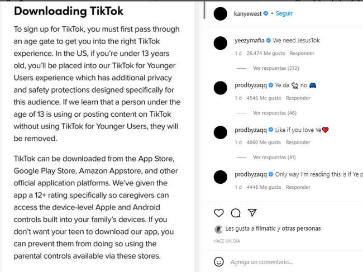
Task: Share post with paper plane icon
Action: tap(252, 213)
